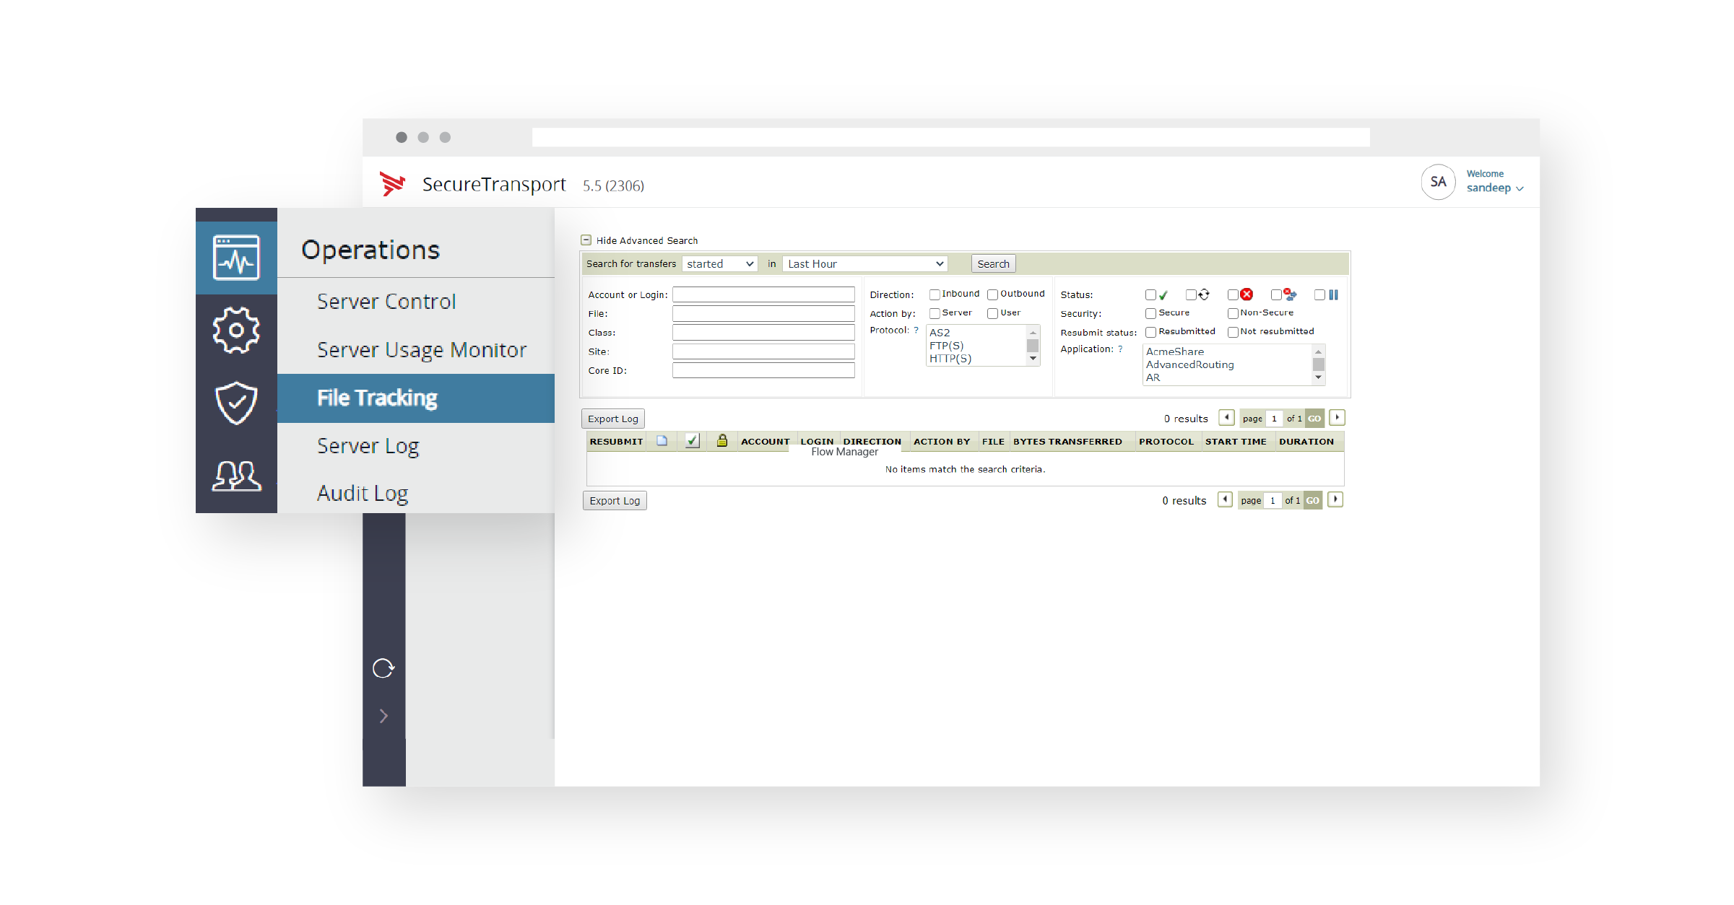Enable the Secure security checkbox
1734x905 pixels.
point(1151,313)
